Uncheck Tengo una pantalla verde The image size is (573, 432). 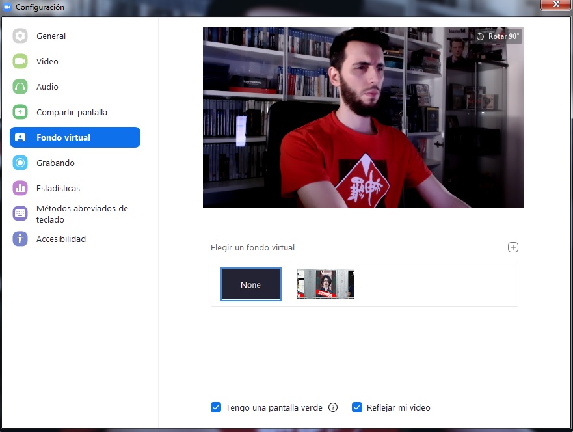coord(217,408)
